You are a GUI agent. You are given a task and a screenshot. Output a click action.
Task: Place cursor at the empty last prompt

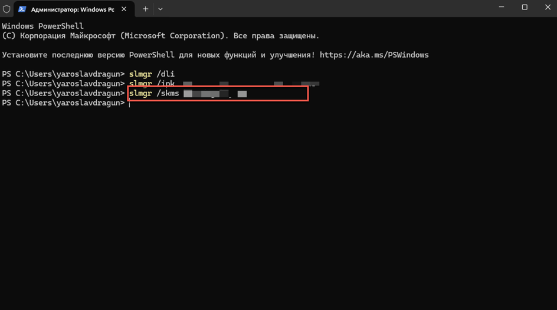[130, 103]
